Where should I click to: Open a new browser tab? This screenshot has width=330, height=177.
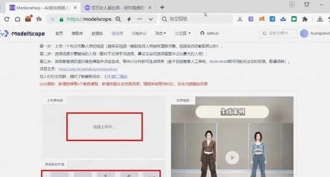pos(162,7)
